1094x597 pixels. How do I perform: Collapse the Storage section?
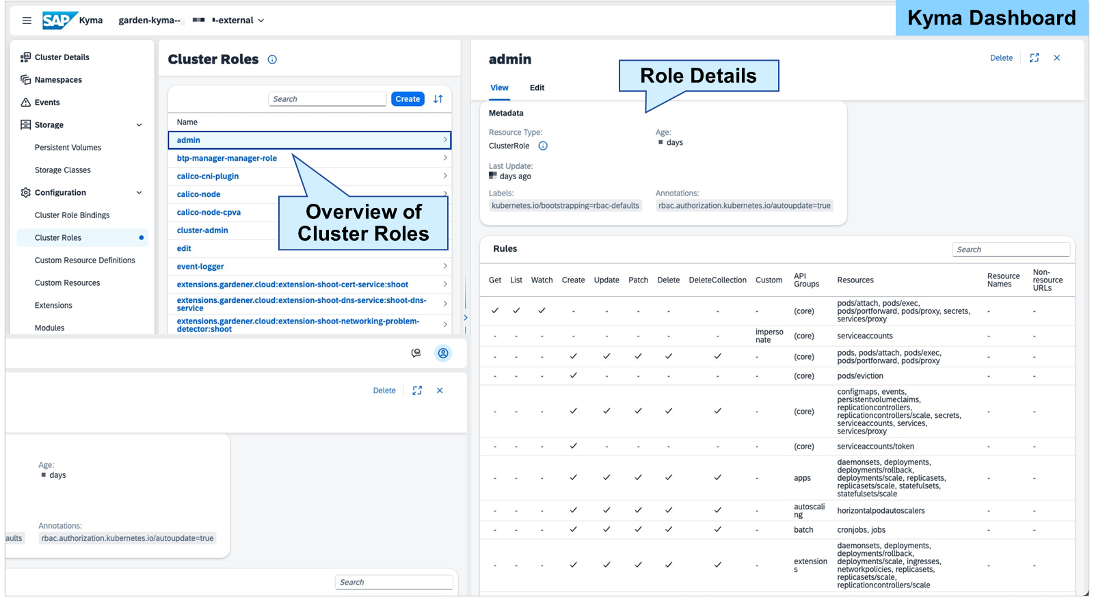pos(139,125)
